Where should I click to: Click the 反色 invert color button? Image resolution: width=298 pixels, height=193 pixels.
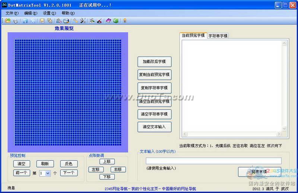[69, 164]
